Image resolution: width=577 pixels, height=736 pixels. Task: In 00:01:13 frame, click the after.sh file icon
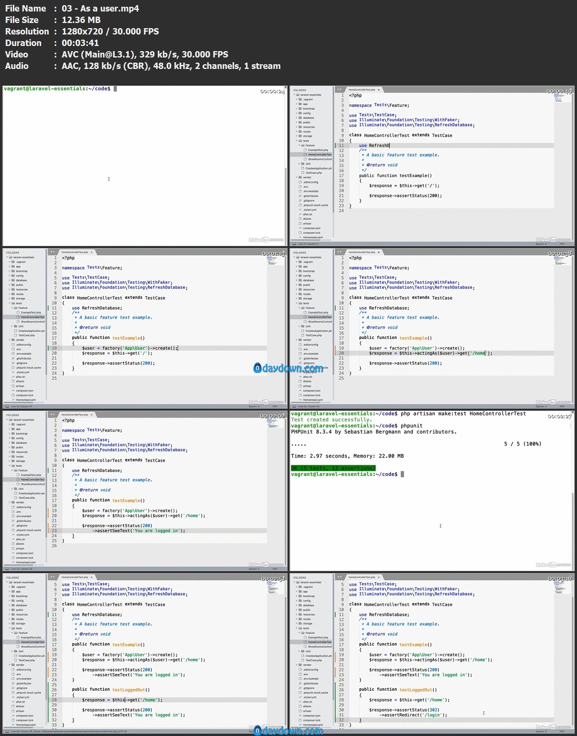click(x=13, y=377)
